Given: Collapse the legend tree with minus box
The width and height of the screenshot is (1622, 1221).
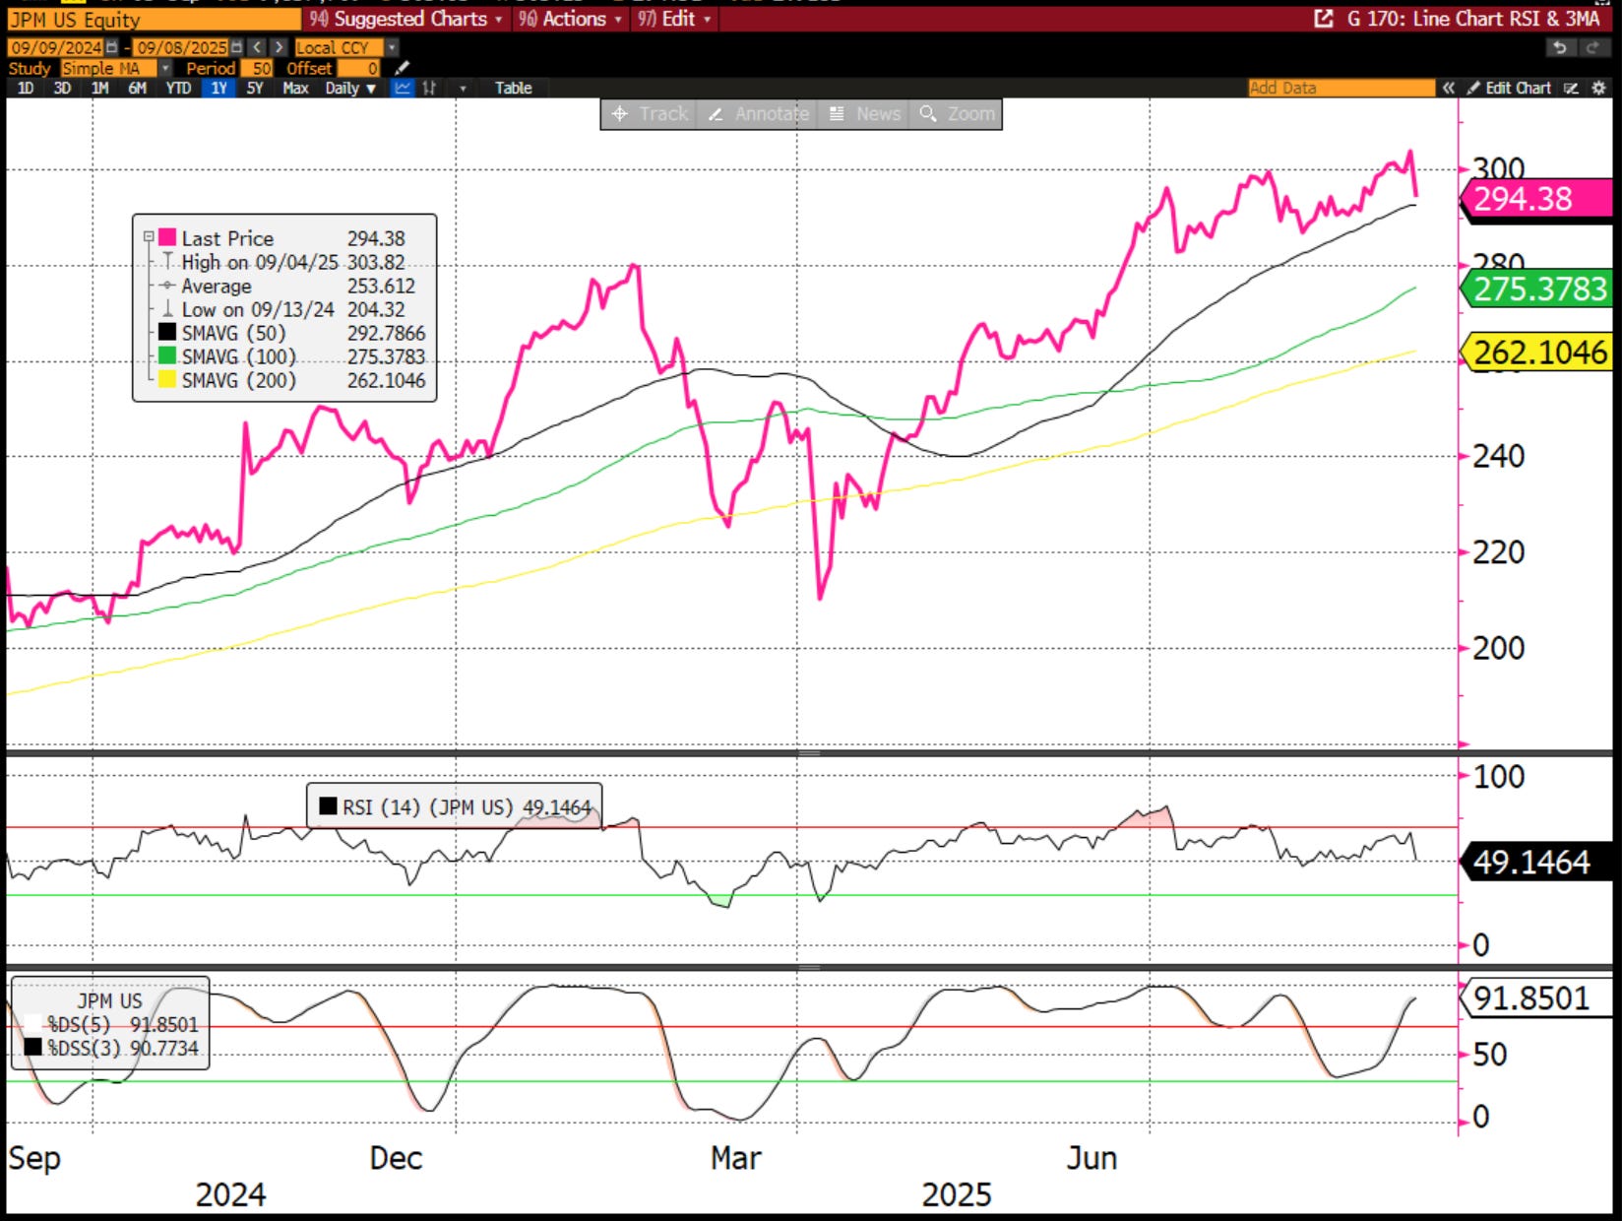Looking at the screenshot, I should click(149, 237).
